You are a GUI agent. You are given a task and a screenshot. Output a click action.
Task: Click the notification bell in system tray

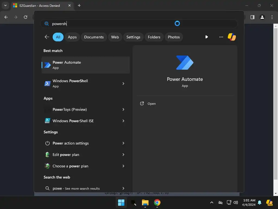pyautogui.click(x=260, y=202)
